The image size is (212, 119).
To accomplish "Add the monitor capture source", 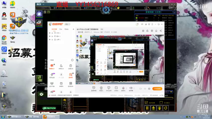I will click(94, 89).
